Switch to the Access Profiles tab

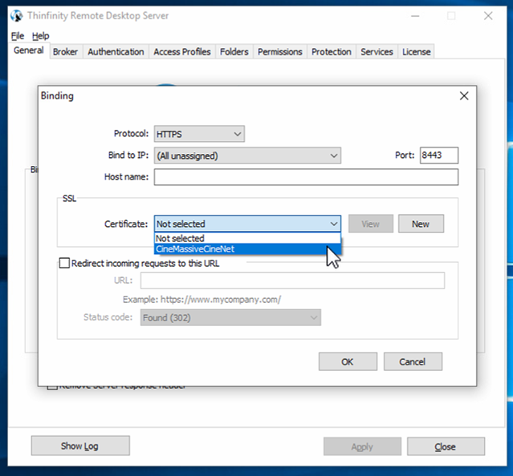(181, 52)
